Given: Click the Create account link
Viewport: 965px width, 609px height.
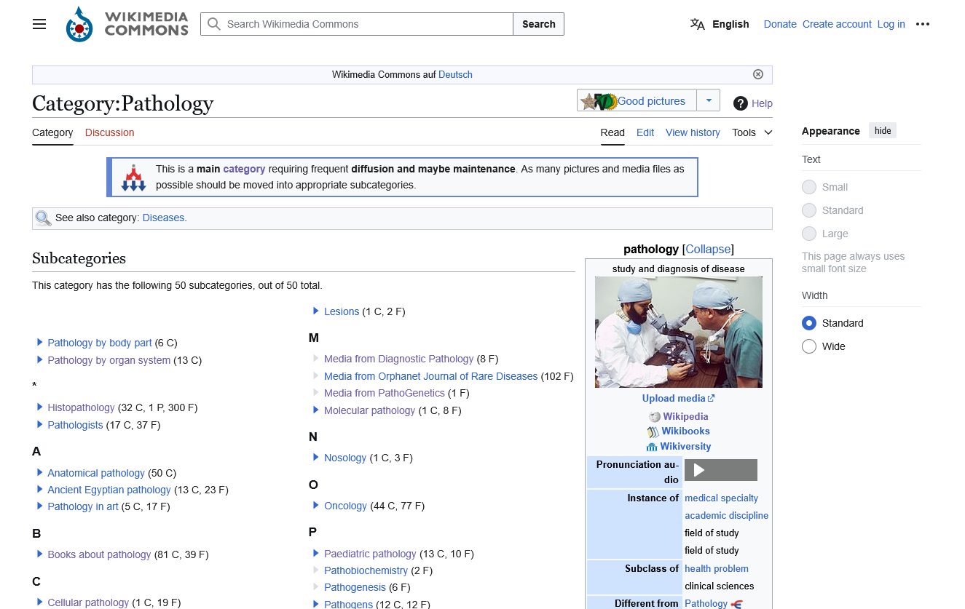Looking at the screenshot, I should point(837,24).
